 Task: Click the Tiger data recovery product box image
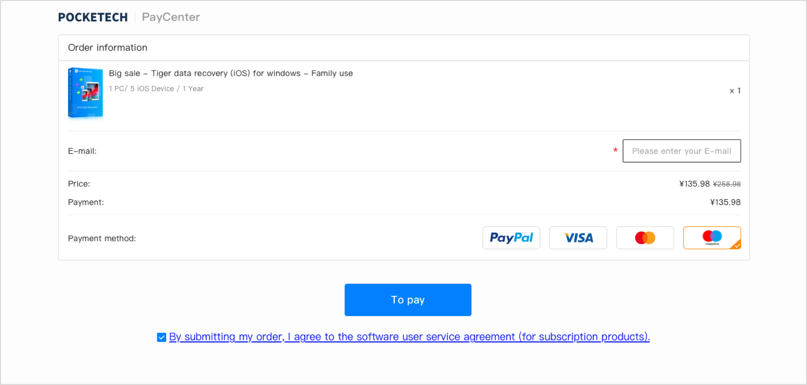pyautogui.click(x=86, y=93)
